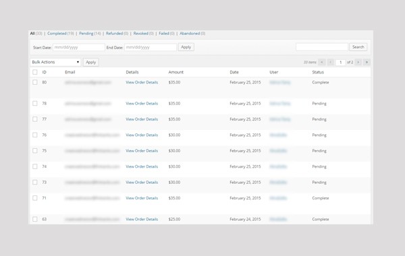Check the box for order 63
The width and height of the screenshot is (405, 256).
click(x=35, y=219)
